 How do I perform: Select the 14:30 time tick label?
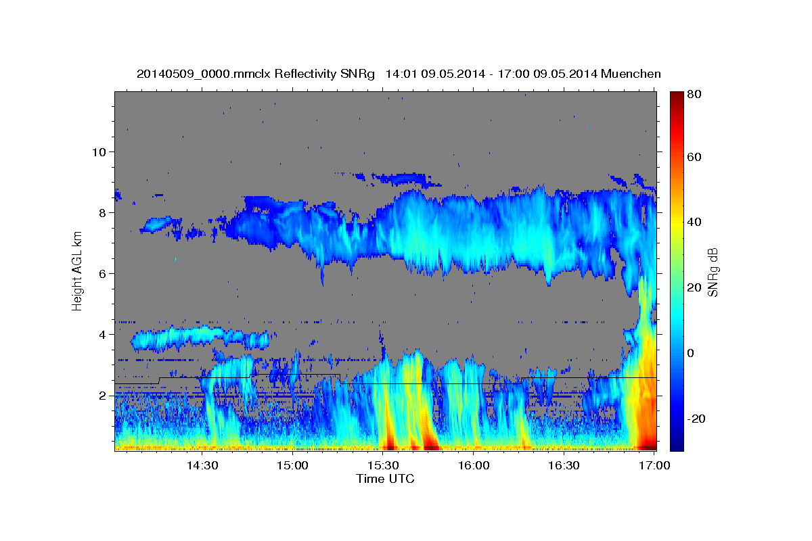(202, 465)
